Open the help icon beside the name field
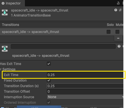The height and width of the screenshot is (108, 126). pyautogui.click(x=119, y=46)
